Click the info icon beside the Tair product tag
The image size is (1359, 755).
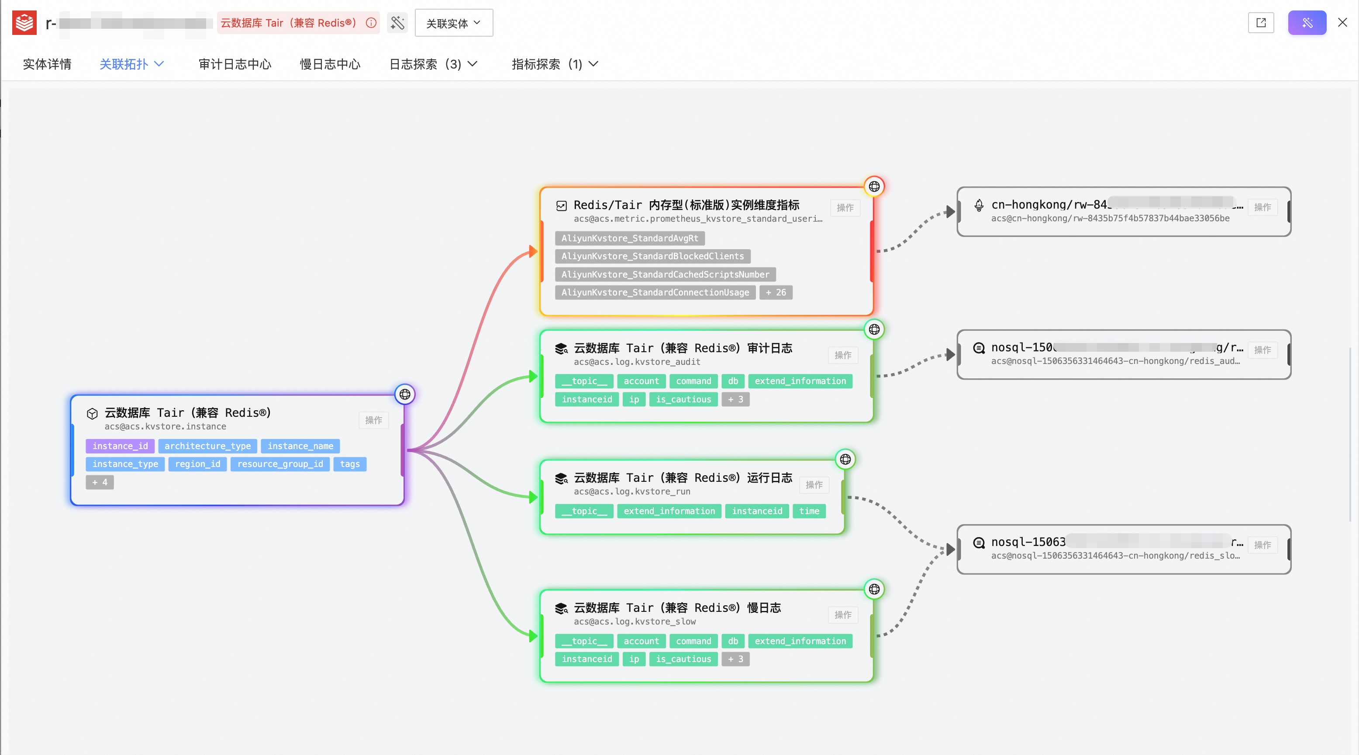(371, 23)
